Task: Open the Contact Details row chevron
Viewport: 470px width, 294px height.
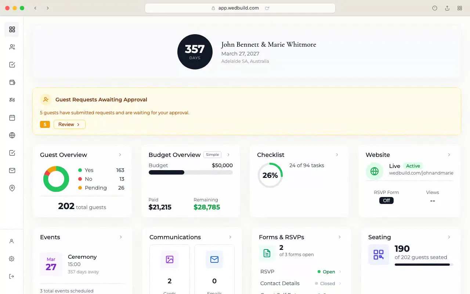Action: pos(340,283)
